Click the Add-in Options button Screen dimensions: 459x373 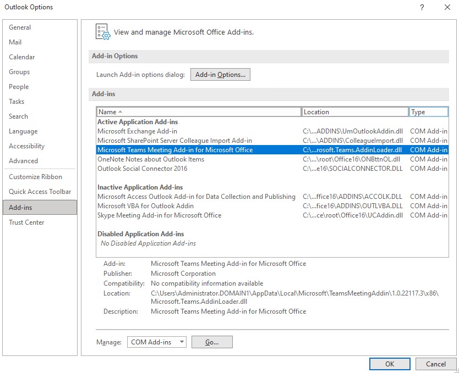coord(220,75)
